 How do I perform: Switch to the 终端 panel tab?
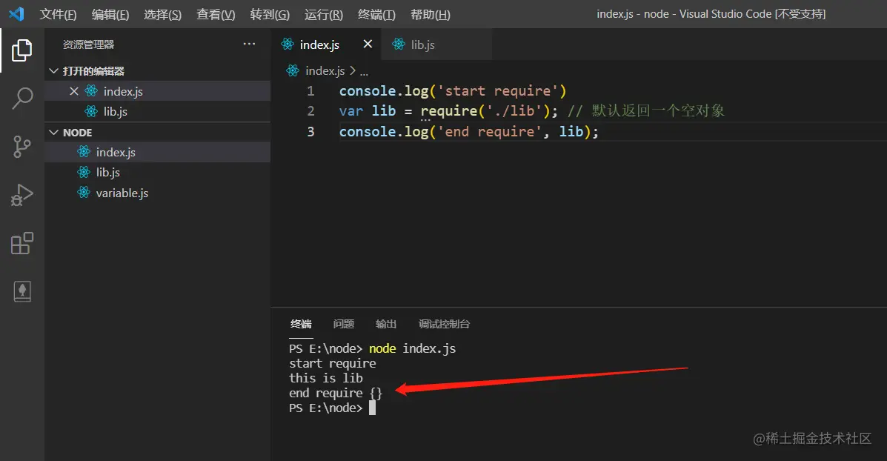point(301,324)
